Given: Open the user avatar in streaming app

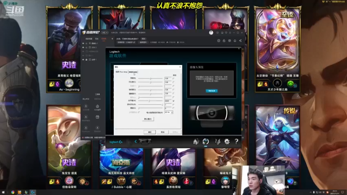Looking at the screenshot, I should pyautogui.click(x=211, y=33).
